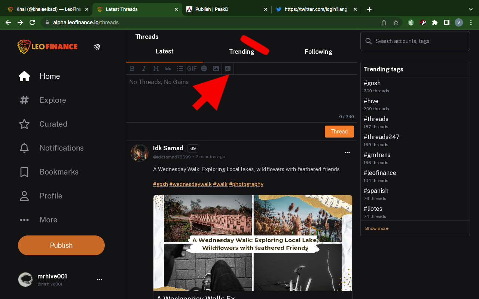This screenshot has width=479, height=299.
Task: Open the #gosh tag in the thread
Action: [x=161, y=184]
